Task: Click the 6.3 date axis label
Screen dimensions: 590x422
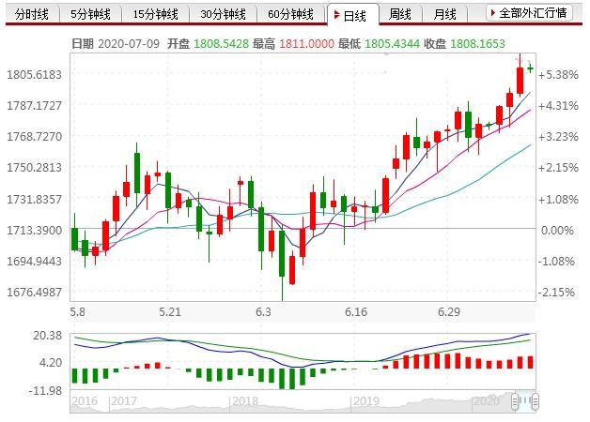Action: pyautogui.click(x=263, y=311)
